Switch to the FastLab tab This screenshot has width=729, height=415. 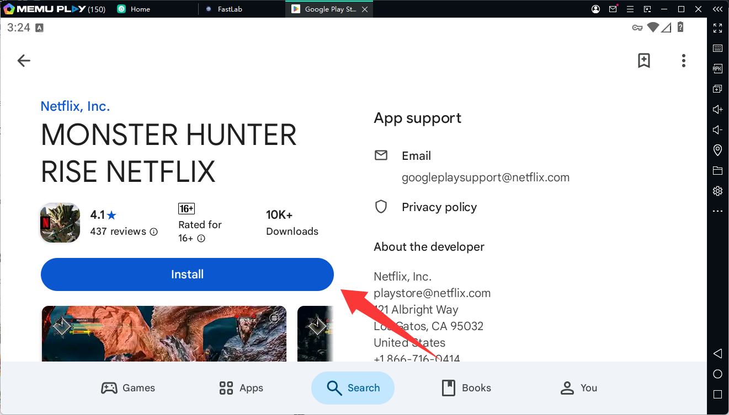point(229,9)
